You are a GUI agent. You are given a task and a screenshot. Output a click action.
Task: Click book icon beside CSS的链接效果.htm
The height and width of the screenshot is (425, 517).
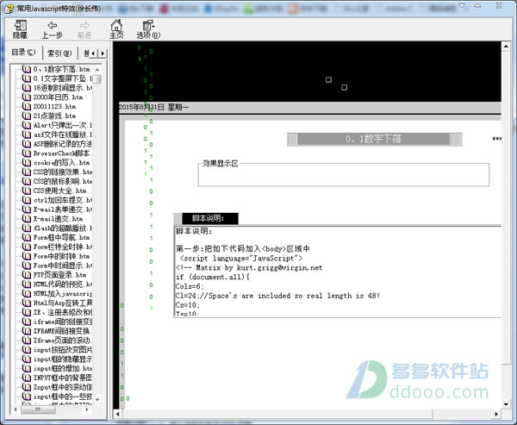pos(27,172)
